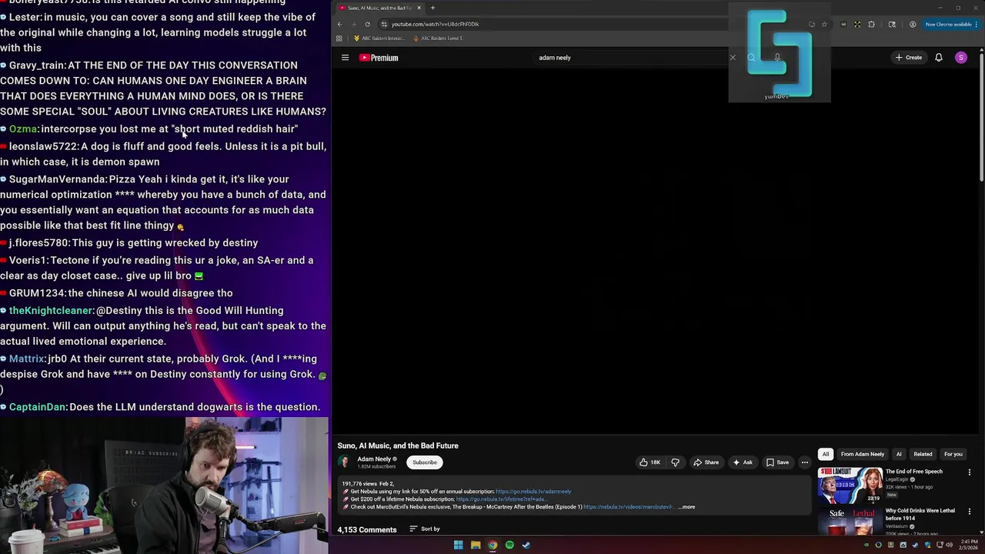
Task: Open the nebula.tv/adamneely link
Action: [533, 492]
